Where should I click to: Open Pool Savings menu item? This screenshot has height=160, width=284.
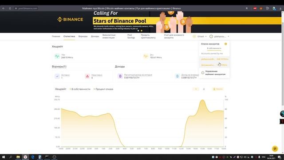click(x=131, y=36)
